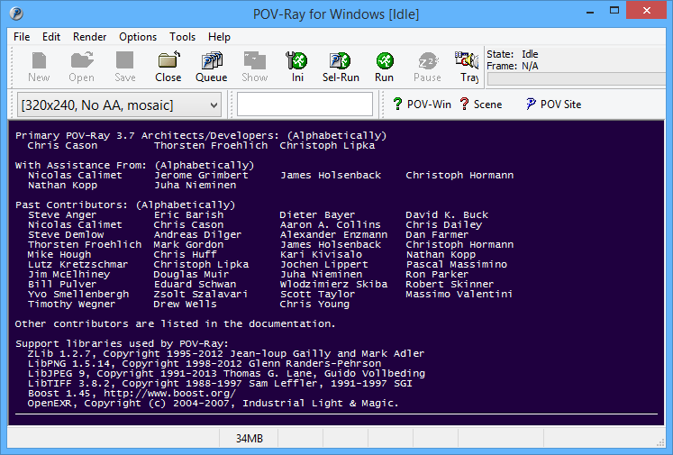Open the render Queue

pos(212,67)
